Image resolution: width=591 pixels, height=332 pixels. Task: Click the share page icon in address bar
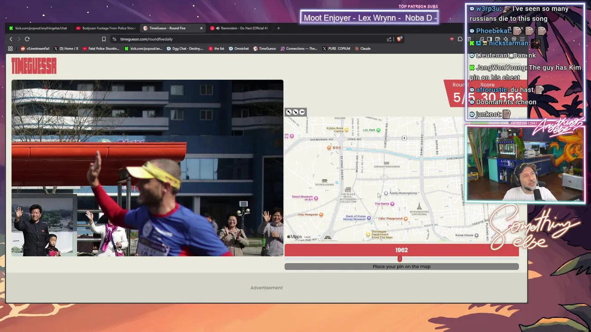tap(389, 39)
